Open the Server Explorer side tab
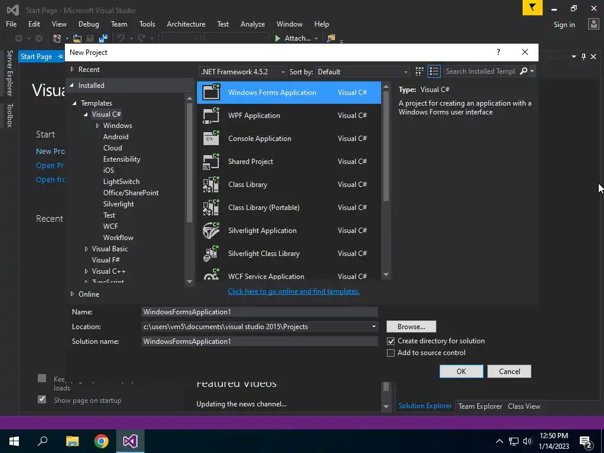604x453 pixels. coord(9,73)
